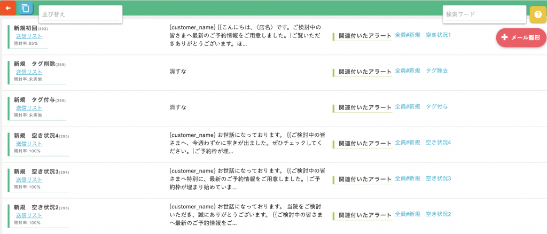Open 送信リスト link under 新規 空き状況4
This screenshot has height=234, width=547.
(29, 144)
